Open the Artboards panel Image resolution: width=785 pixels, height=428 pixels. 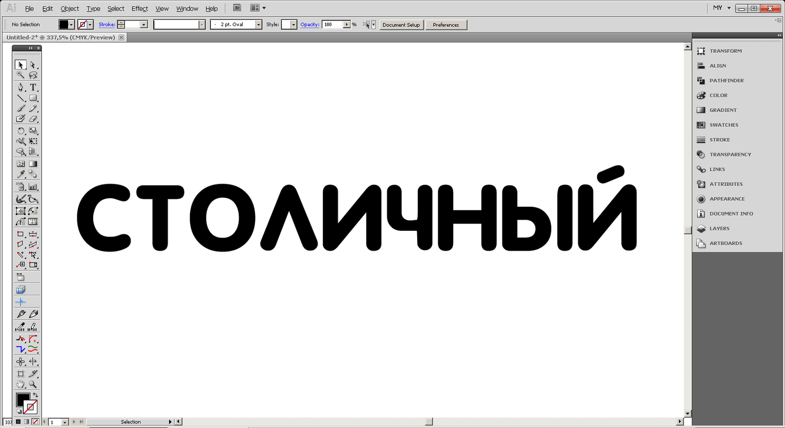coord(725,243)
